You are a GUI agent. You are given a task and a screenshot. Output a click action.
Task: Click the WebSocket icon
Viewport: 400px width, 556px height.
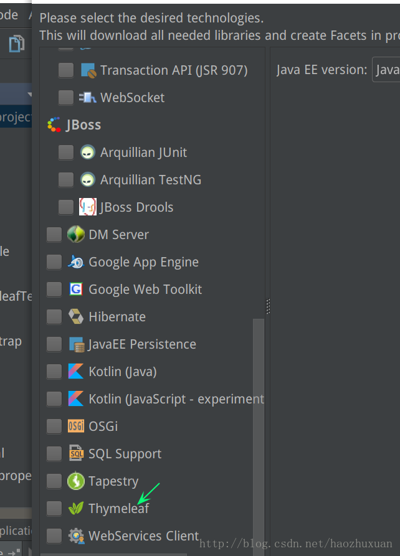(87, 98)
